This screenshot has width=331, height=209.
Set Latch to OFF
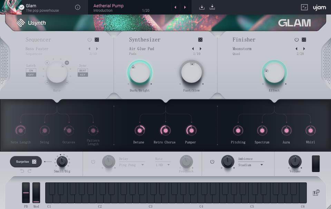31,75
